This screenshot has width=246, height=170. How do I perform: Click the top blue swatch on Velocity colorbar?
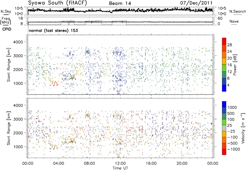point(224,104)
